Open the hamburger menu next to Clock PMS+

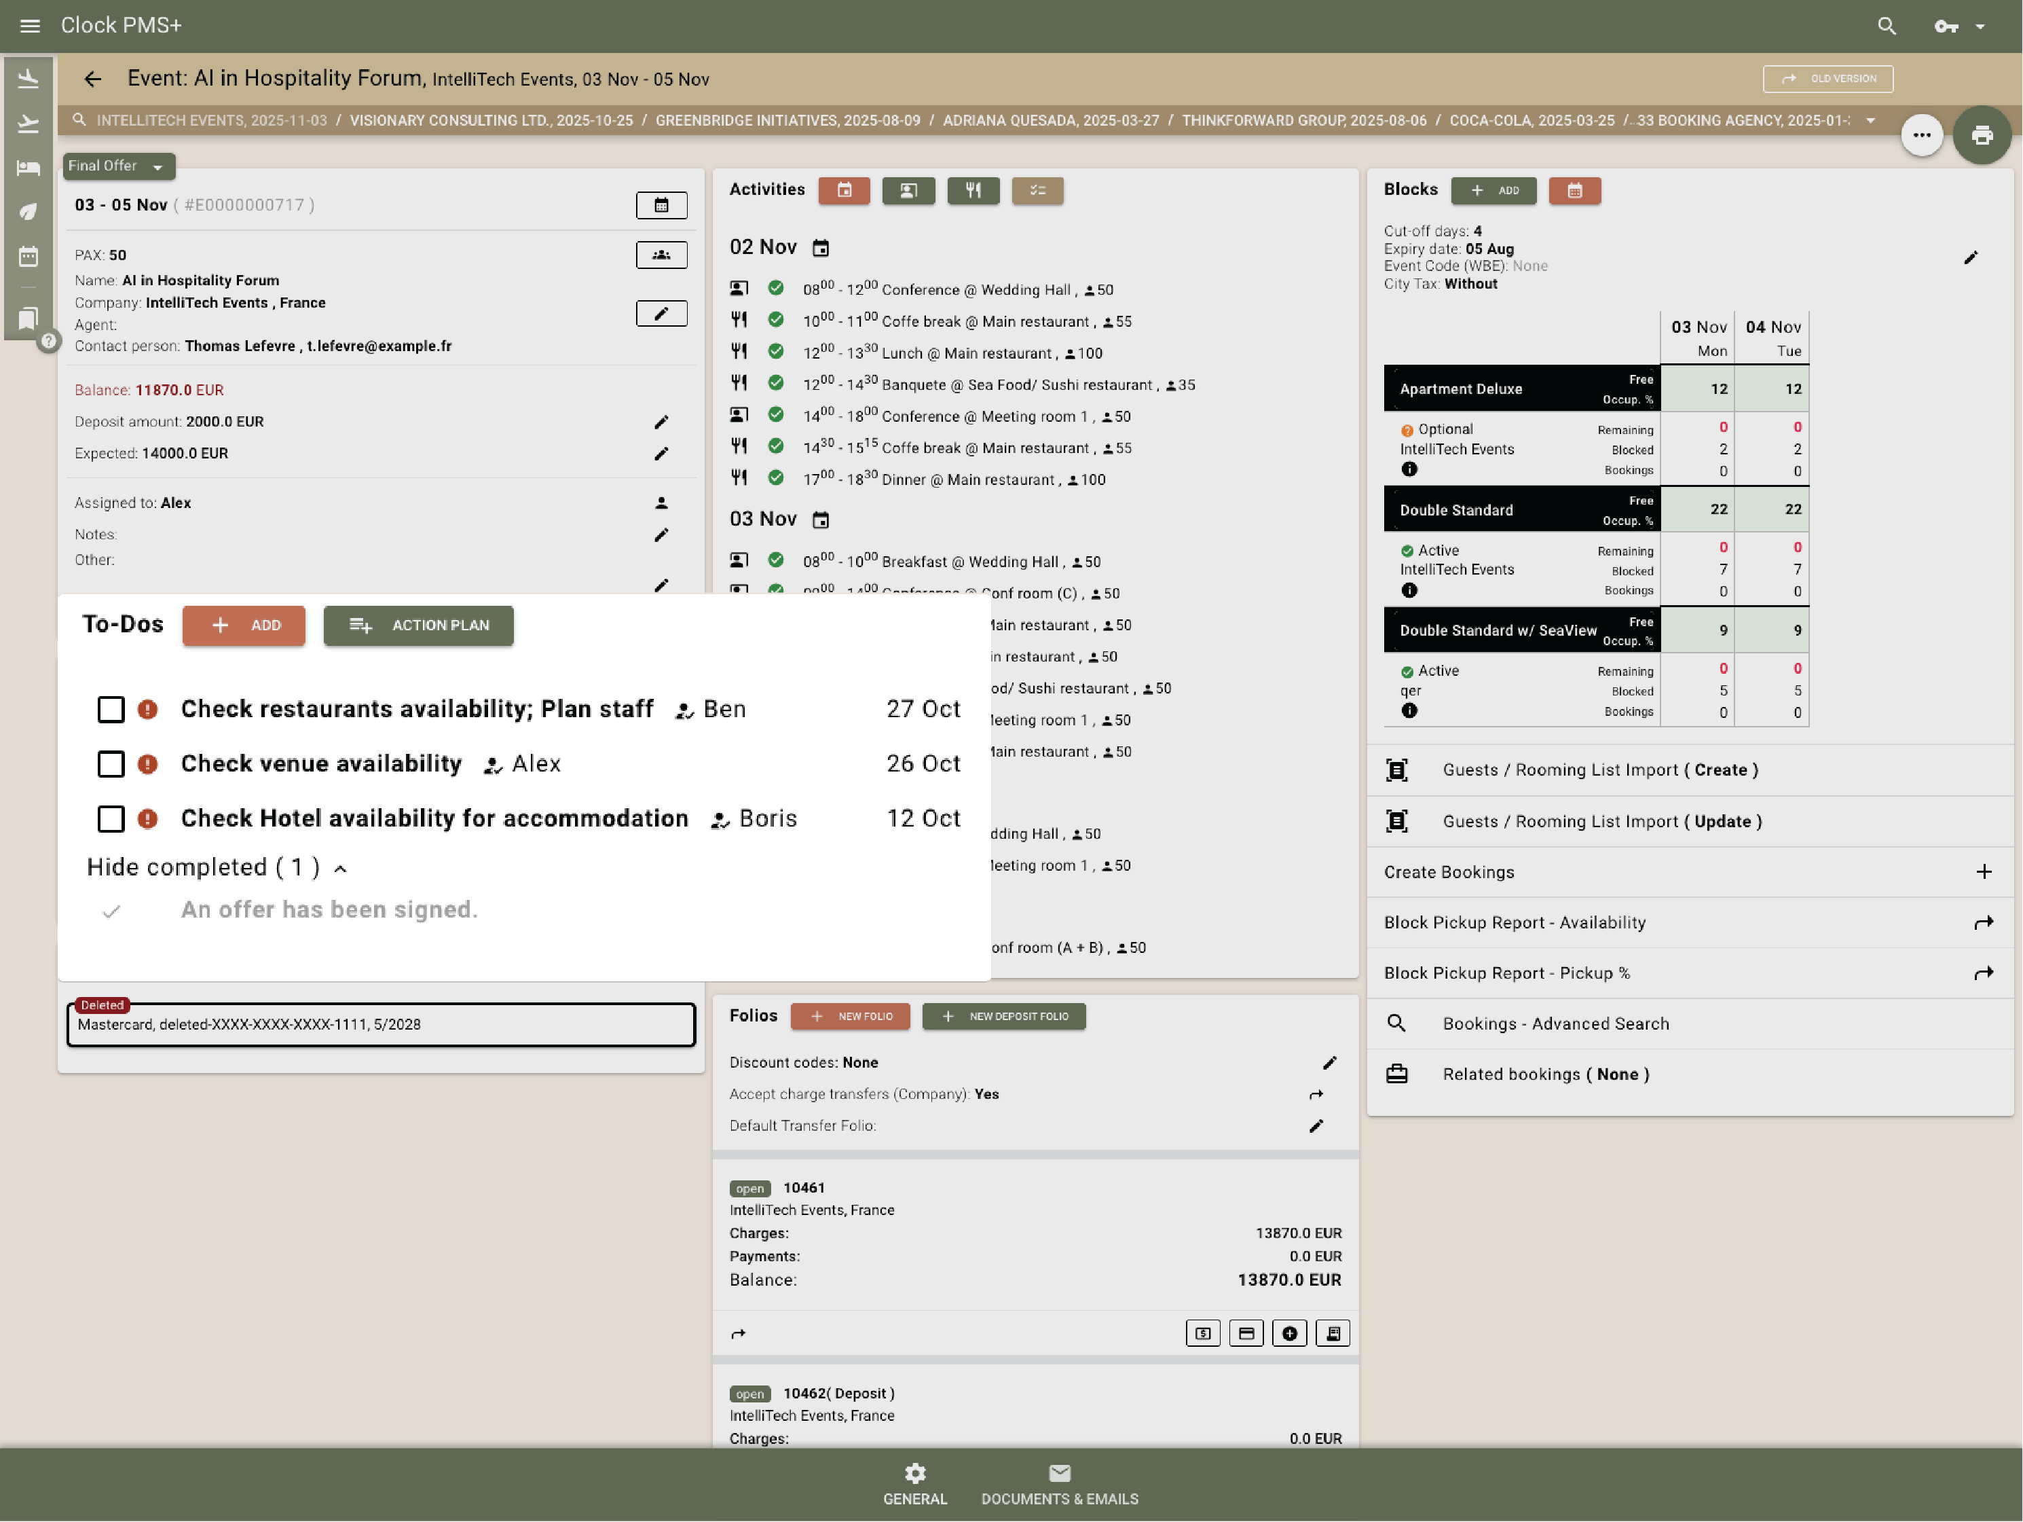29,26
